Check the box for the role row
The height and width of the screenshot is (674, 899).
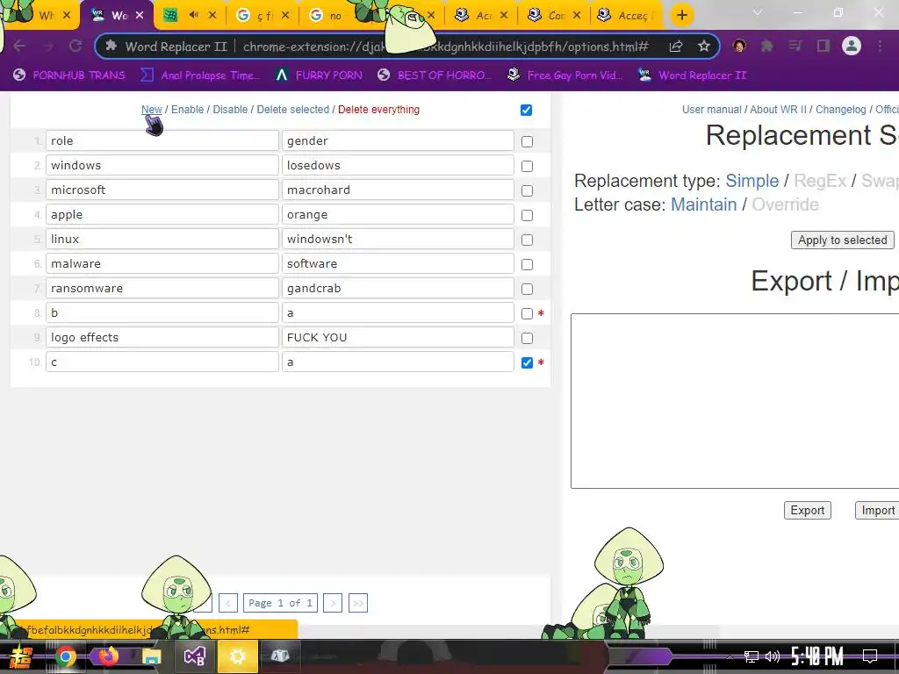click(527, 141)
